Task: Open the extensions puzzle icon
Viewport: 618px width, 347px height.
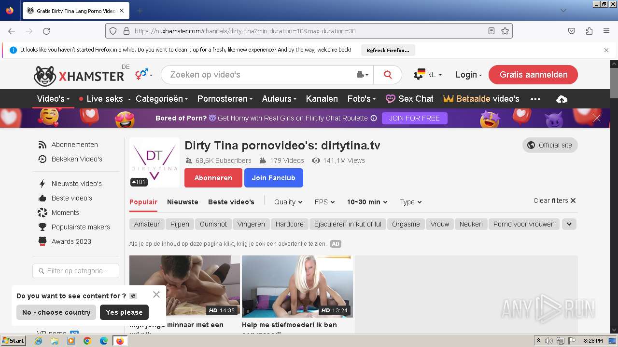Action: click(x=589, y=31)
